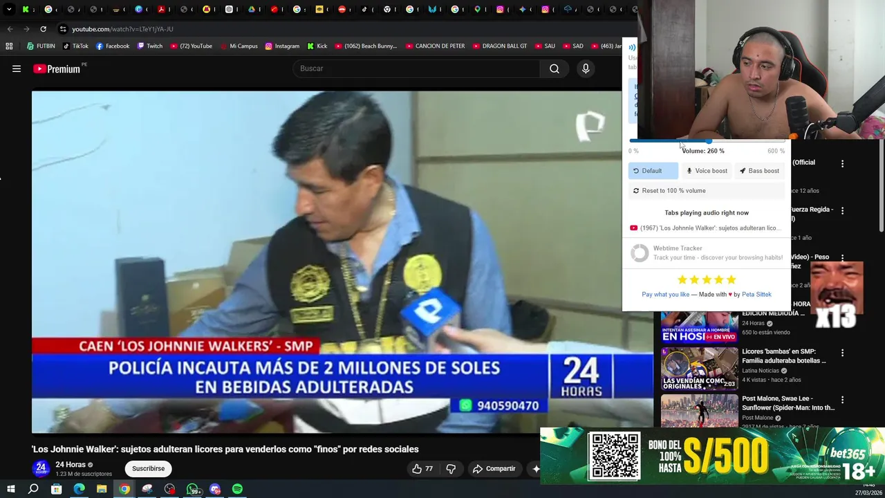Open WhatsApp from the taskbar

(x=193, y=489)
